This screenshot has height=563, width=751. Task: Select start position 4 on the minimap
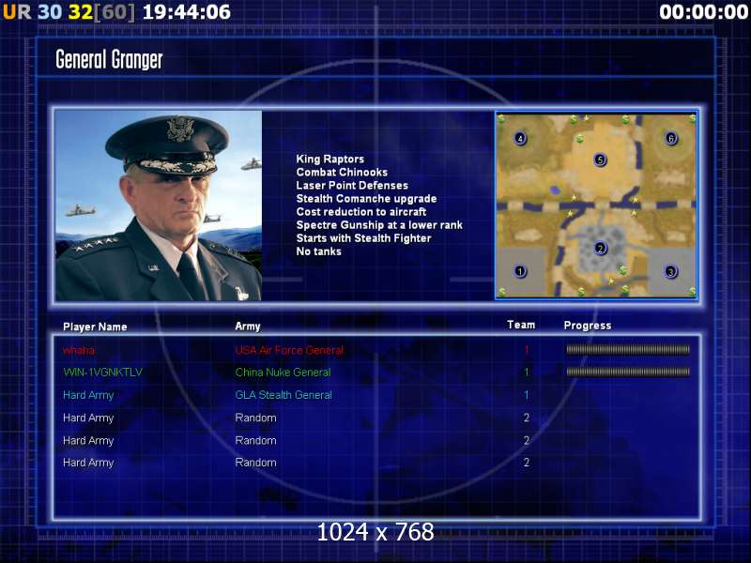520,138
